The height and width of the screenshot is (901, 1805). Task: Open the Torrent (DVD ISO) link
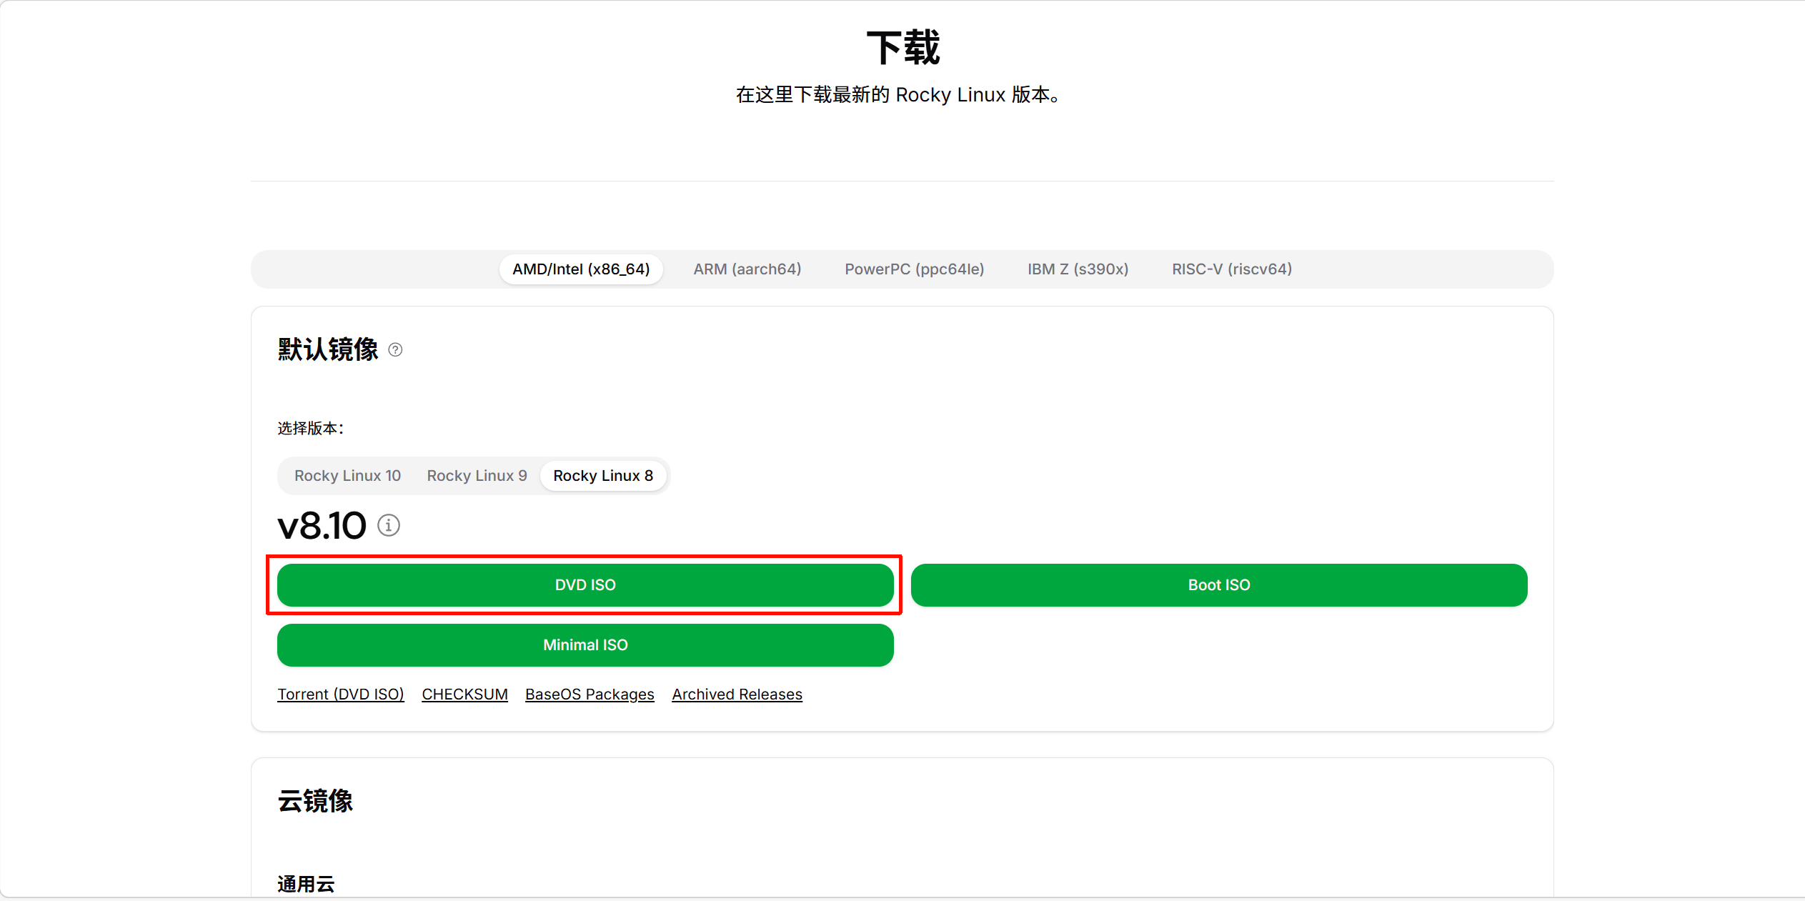pos(341,695)
